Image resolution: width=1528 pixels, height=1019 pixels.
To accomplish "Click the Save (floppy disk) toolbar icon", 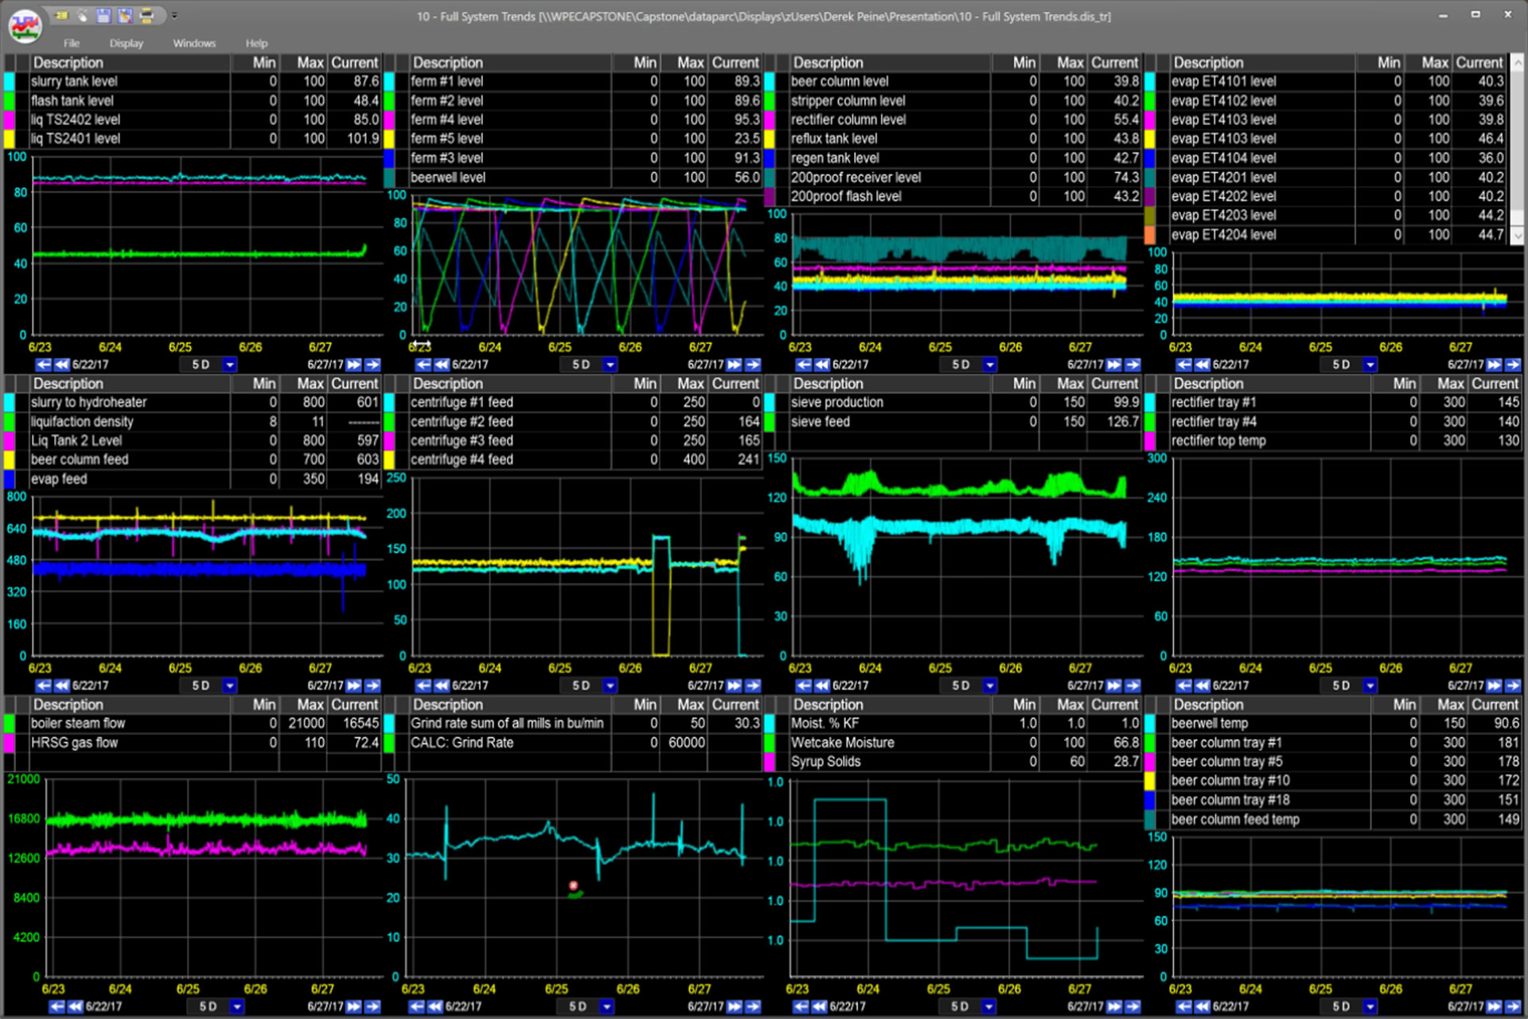I will pos(103,15).
